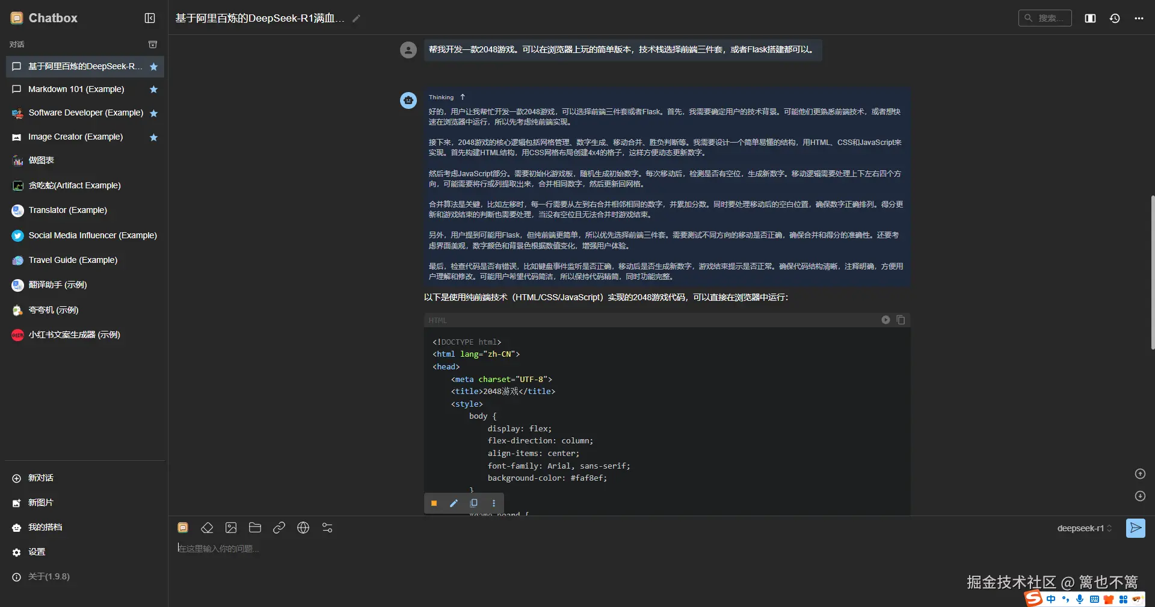Toggle star on Image Creator (Example)
The width and height of the screenshot is (1155, 607).
[153, 137]
